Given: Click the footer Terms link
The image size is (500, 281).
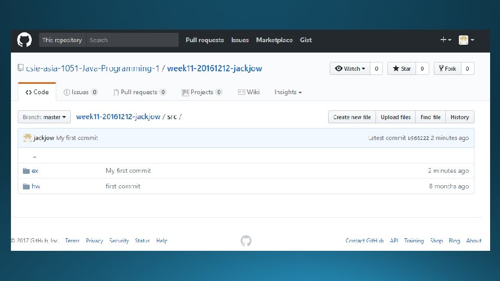Looking at the screenshot, I should coord(72,241).
